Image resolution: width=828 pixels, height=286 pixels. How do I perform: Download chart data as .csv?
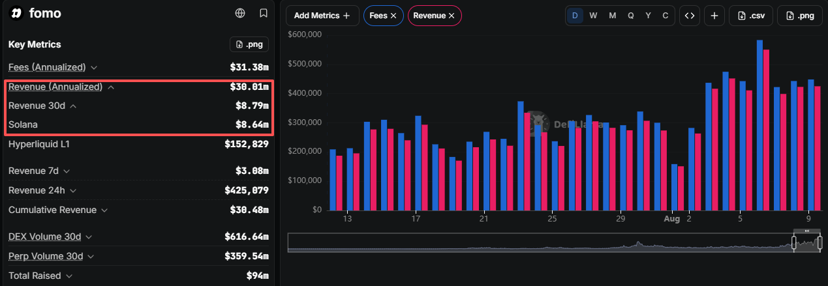pos(750,16)
